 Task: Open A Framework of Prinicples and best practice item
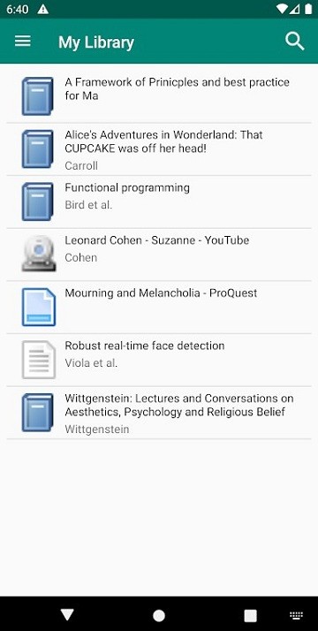(159, 96)
